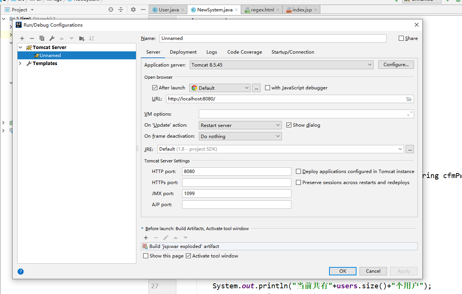
Task: Toggle the Share checkbox
Action: pyautogui.click(x=401, y=38)
